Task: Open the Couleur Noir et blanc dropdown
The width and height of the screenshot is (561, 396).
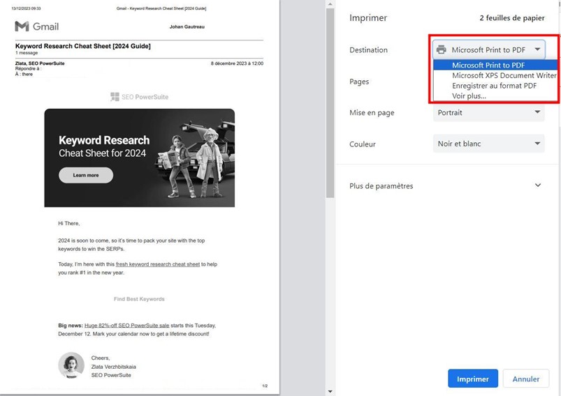Action: [489, 144]
